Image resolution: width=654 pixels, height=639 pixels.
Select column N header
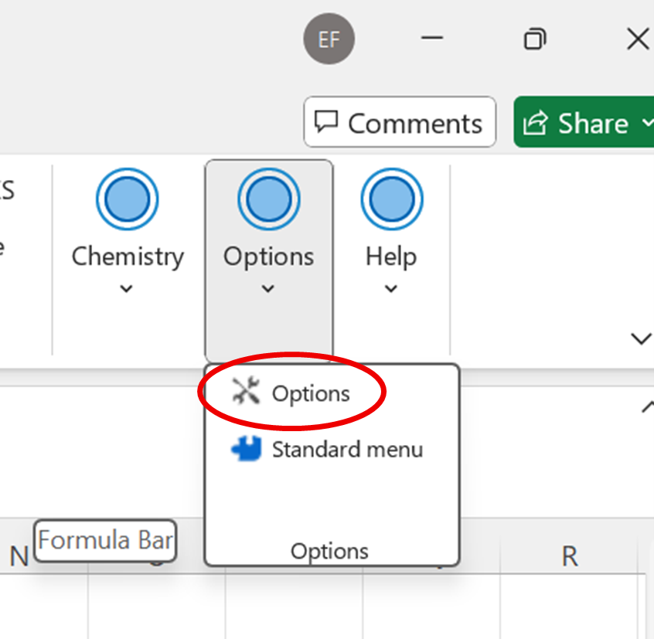tap(19, 556)
